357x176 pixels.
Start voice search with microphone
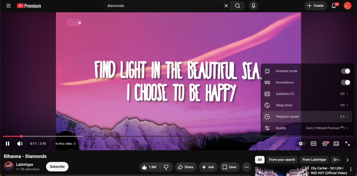pos(253,6)
